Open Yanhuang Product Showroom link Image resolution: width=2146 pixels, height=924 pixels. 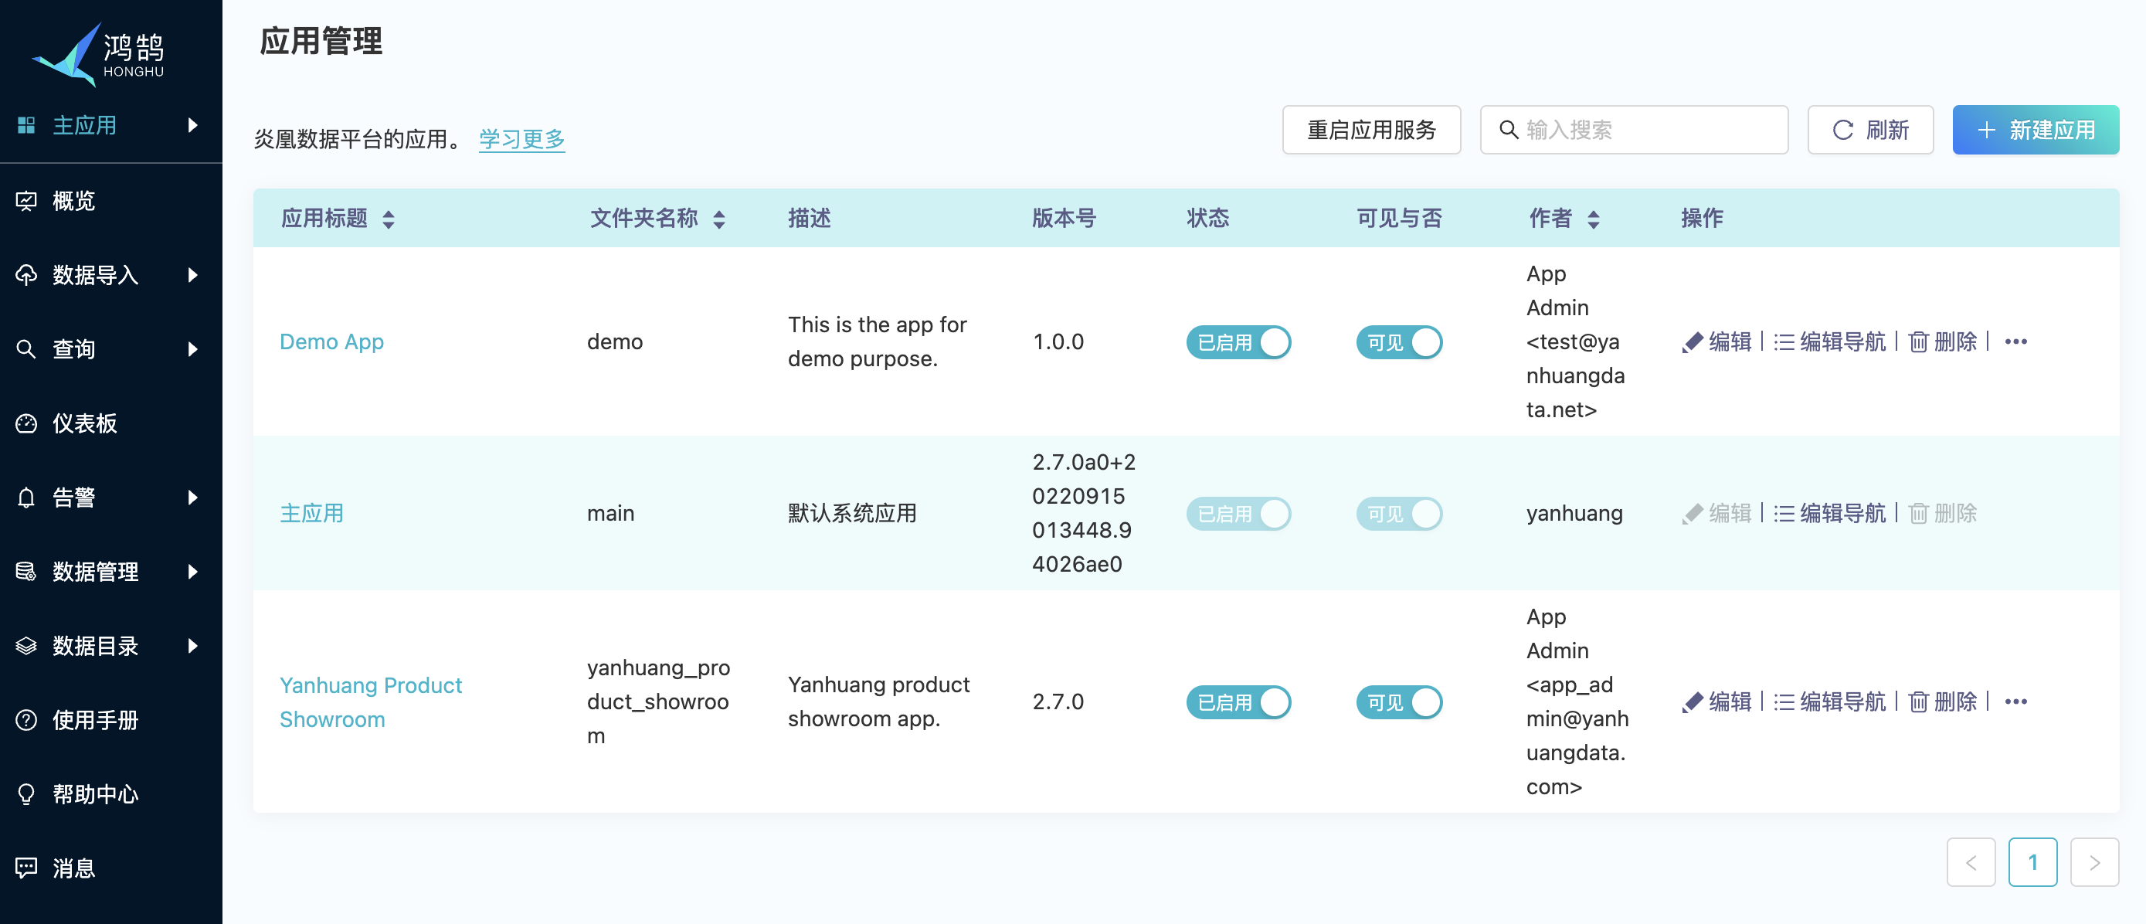(371, 701)
